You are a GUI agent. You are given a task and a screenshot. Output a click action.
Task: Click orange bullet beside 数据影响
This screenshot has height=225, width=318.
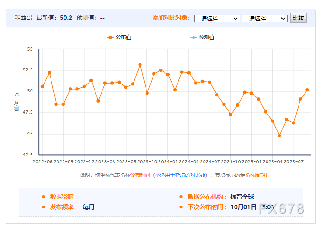click(x=44, y=197)
